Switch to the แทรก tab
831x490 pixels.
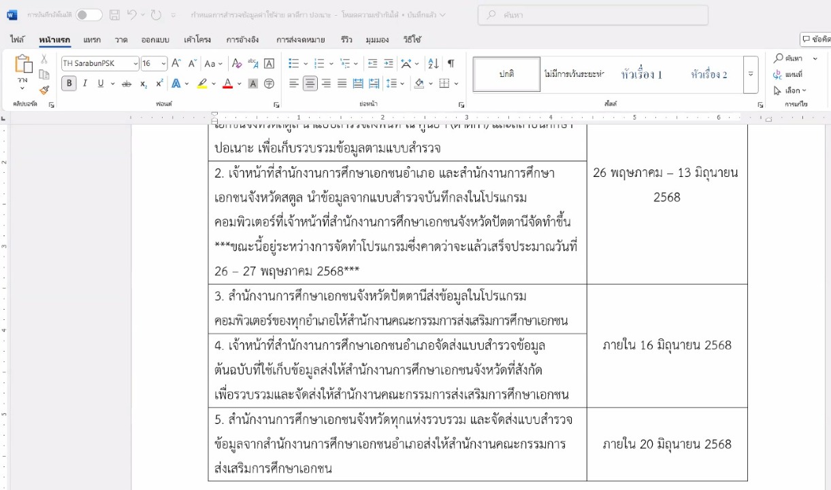(x=92, y=39)
